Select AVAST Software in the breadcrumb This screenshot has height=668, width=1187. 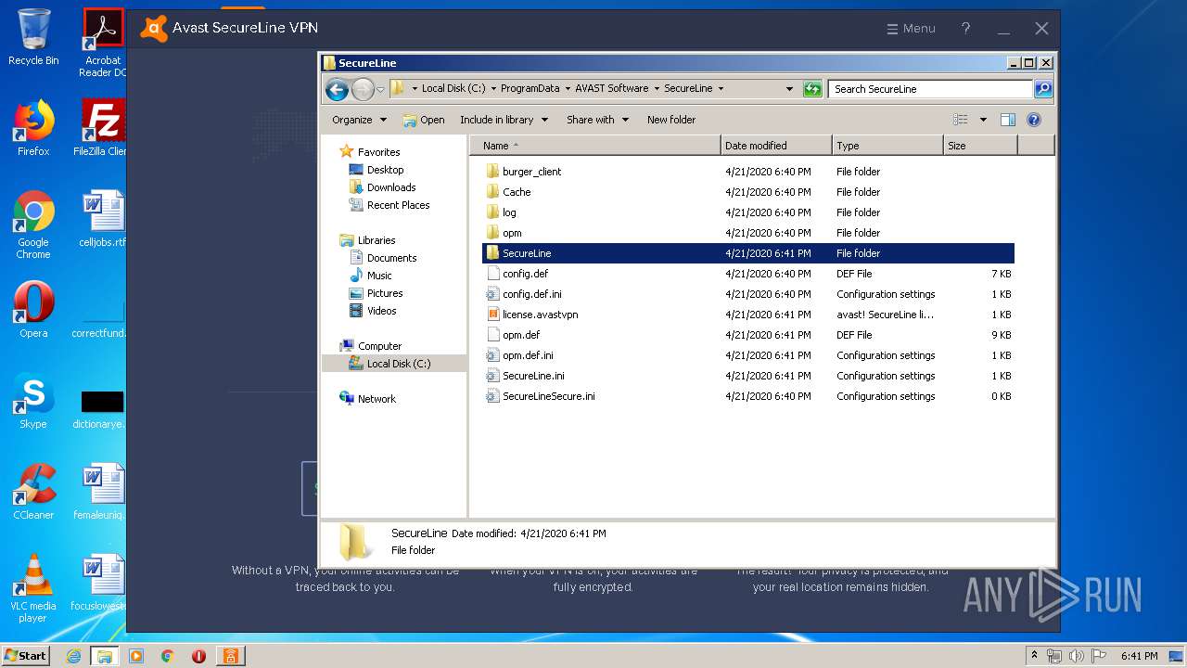pos(611,89)
